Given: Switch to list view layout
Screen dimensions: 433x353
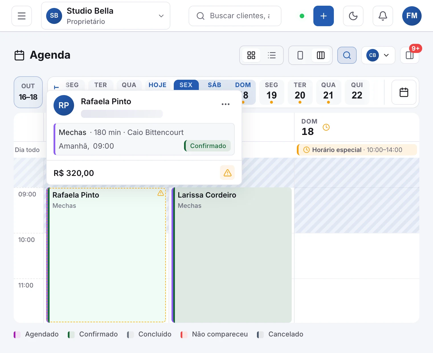Looking at the screenshot, I should [272, 55].
